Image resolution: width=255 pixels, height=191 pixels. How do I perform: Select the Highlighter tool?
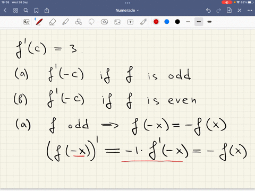[65, 22]
